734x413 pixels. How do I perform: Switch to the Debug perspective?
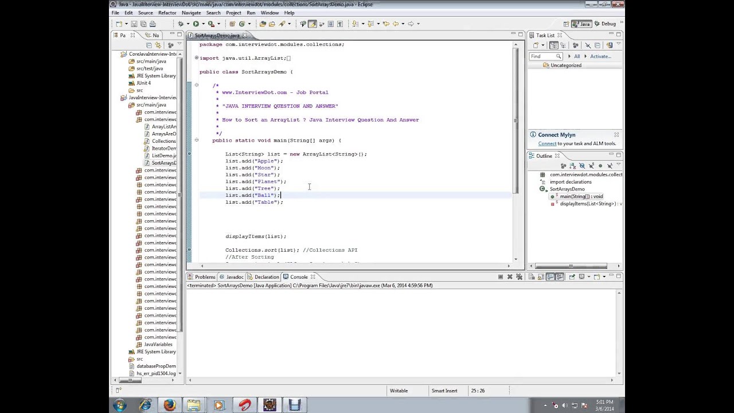(604, 24)
